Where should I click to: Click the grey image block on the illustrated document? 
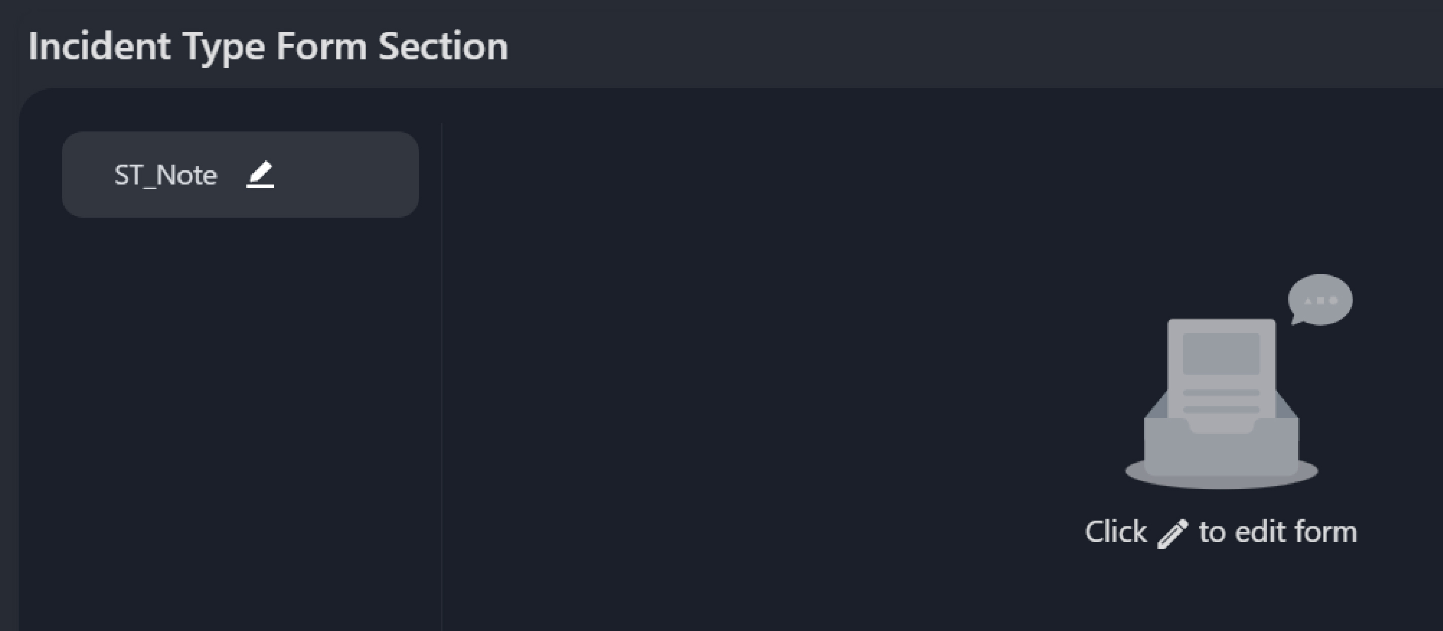pyautogui.click(x=1221, y=353)
